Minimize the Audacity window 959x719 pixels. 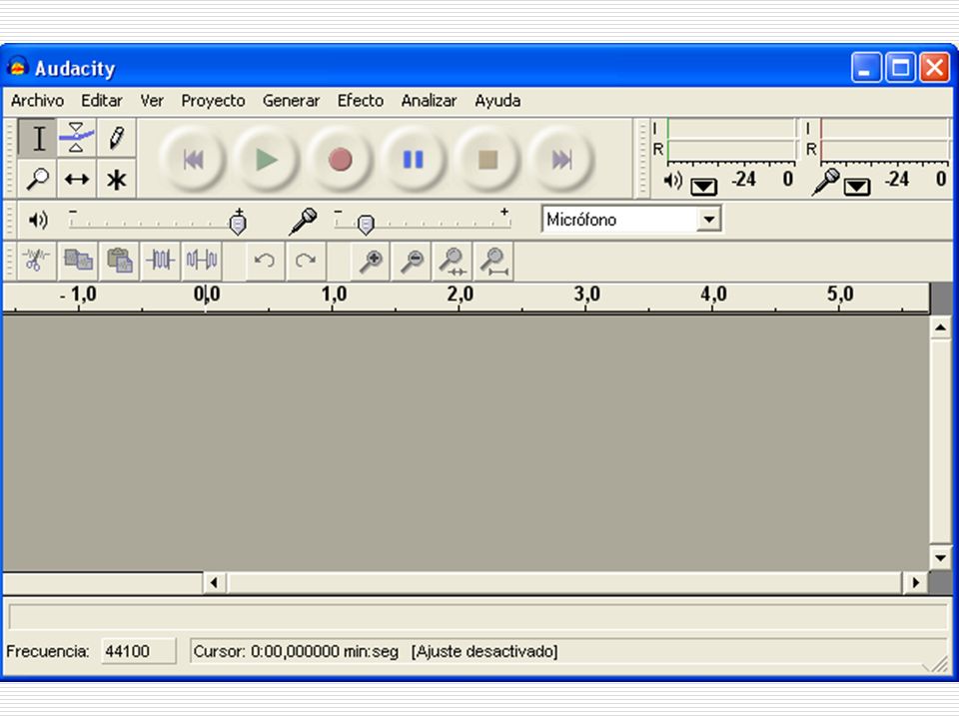click(866, 67)
